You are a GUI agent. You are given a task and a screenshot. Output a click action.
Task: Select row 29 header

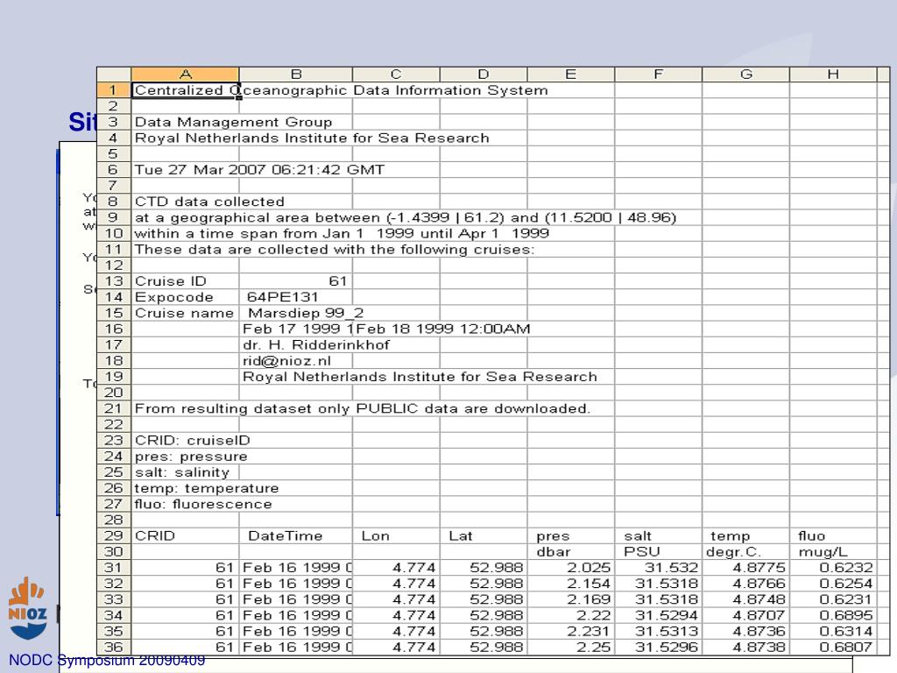(x=114, y=536)
